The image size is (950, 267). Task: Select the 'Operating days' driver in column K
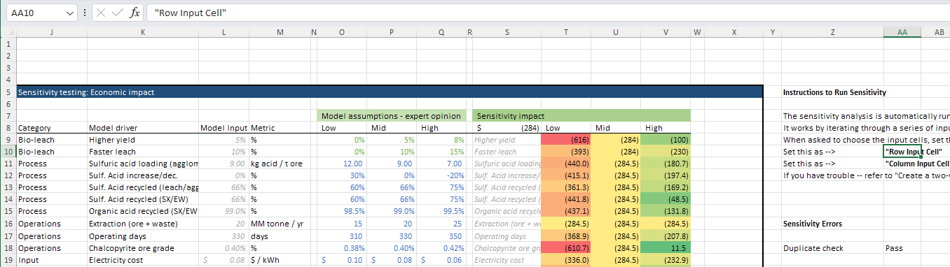(143, 236)
